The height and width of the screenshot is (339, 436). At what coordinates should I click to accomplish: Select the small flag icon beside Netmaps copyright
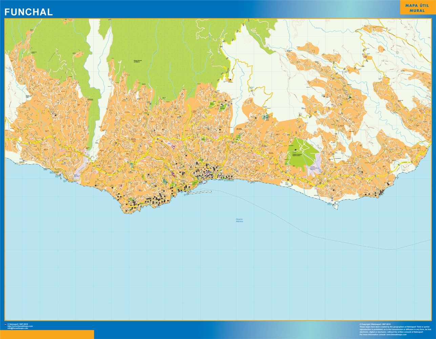(x=5, y=324)
